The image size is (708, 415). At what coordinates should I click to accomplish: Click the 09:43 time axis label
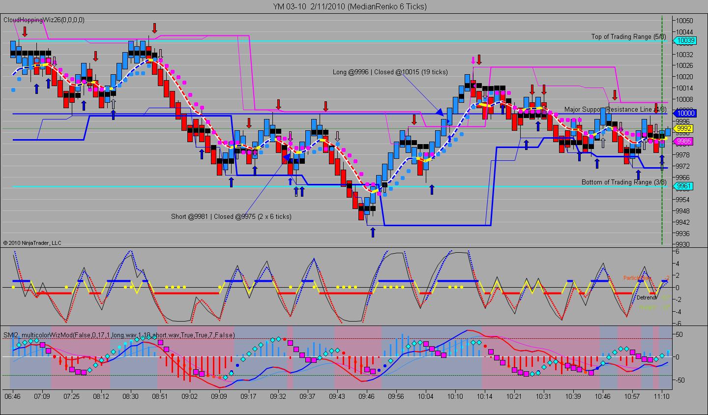coord(337,396)
